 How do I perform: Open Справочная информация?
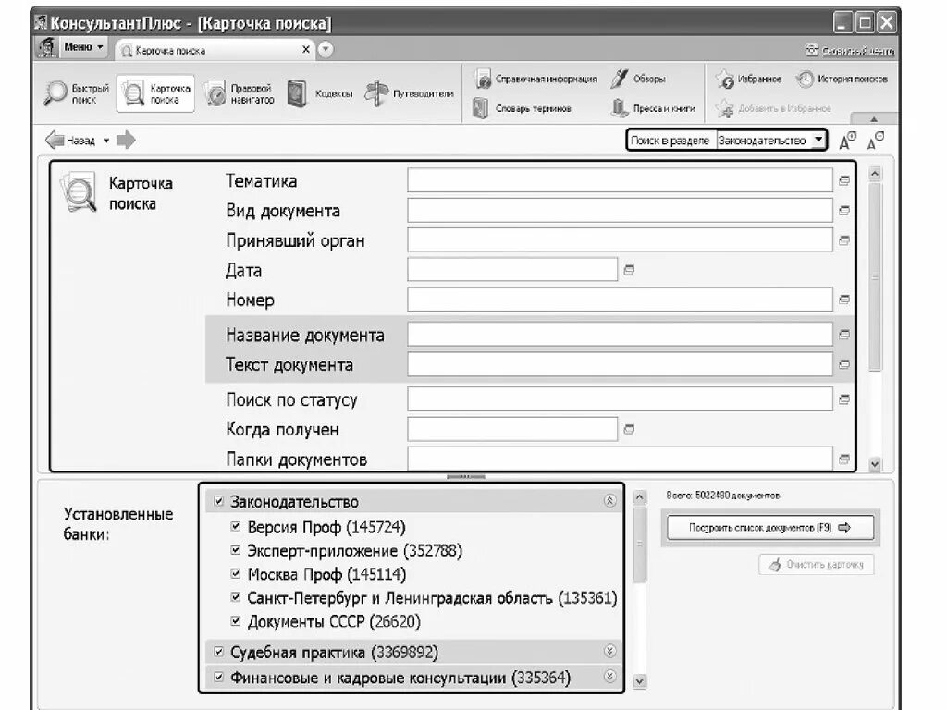tap(535, 80)
